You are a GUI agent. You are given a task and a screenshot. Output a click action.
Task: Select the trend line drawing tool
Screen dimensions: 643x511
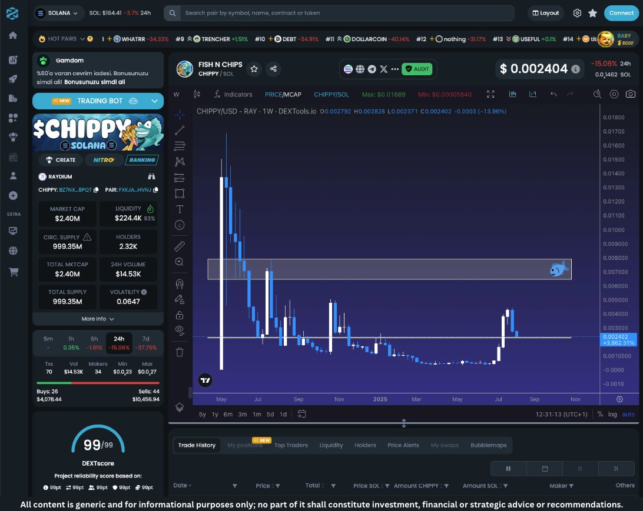point(180,130)
